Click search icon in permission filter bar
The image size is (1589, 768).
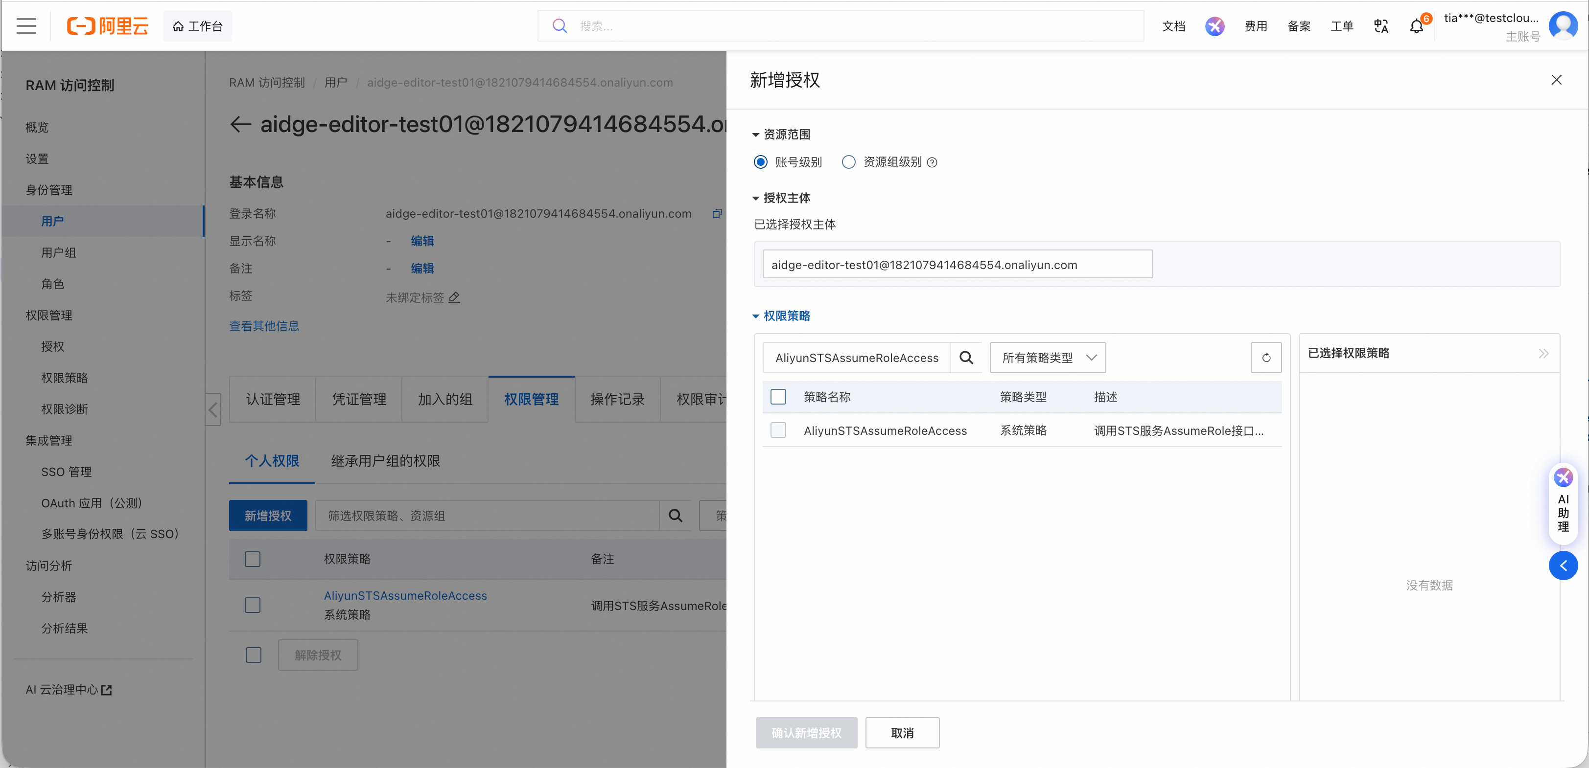(676, 515)
